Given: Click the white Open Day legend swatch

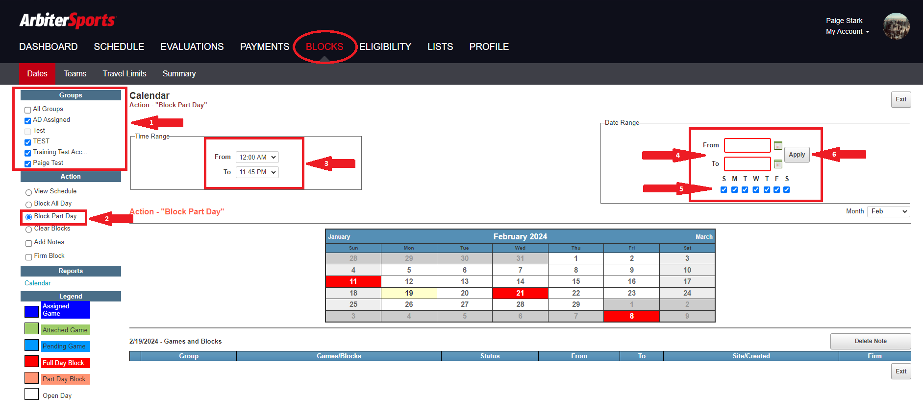Looking at the screenshot, I should [31, 394].
